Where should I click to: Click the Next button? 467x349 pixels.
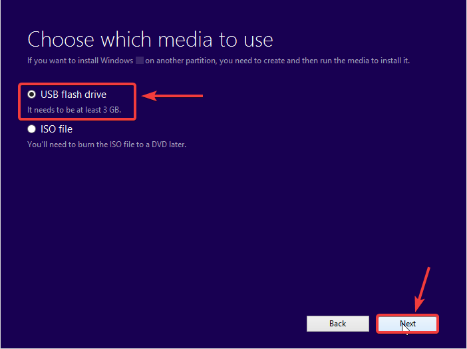point(407,324)
